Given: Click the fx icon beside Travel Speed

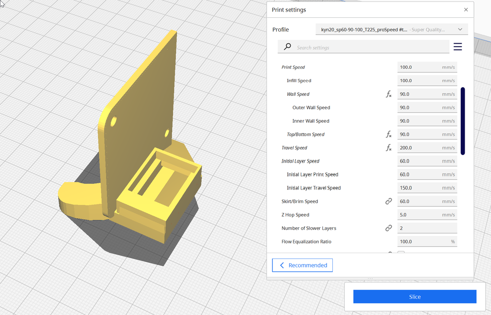Looking at the screenshot, I should click(388, 148).
